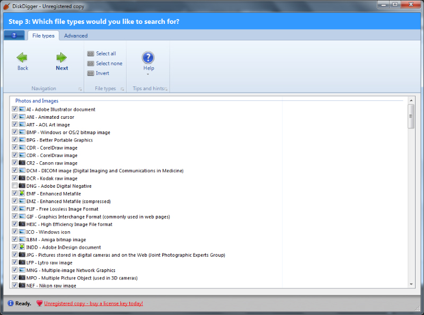Click the JPG camera icon
Viewport: 424px width, 315px height.
click(22, 255)
